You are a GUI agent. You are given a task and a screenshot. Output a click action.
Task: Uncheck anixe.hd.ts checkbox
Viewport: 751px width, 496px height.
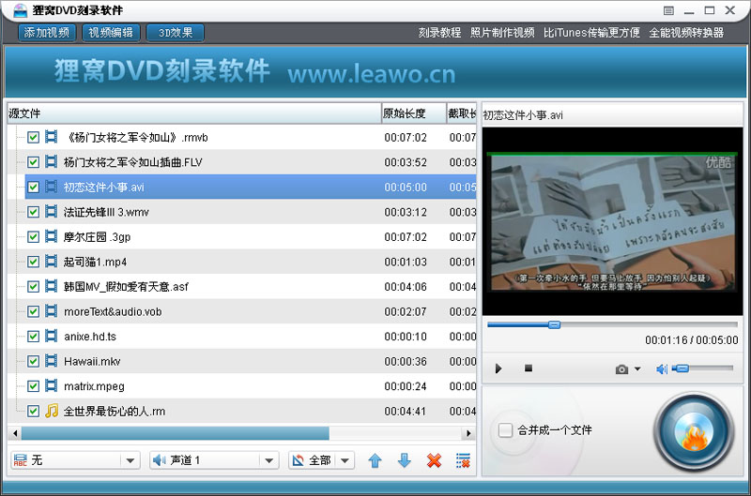(x=33, y=337)
